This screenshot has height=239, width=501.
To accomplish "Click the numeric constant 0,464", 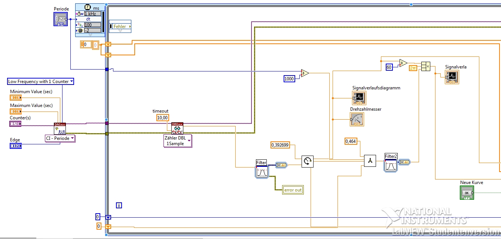I will [x=351, y=141].
